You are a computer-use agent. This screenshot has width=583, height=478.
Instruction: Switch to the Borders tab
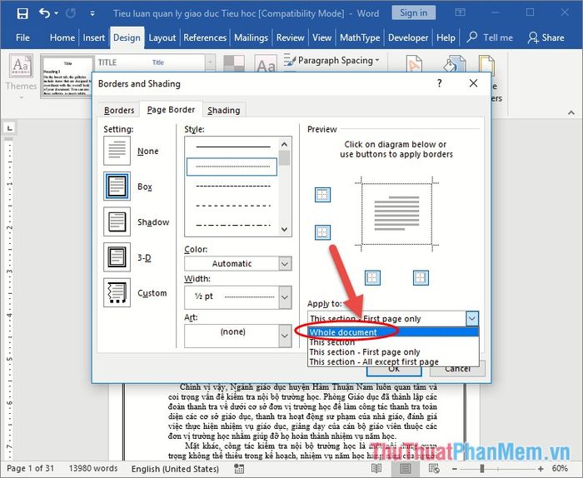[119, 111]
